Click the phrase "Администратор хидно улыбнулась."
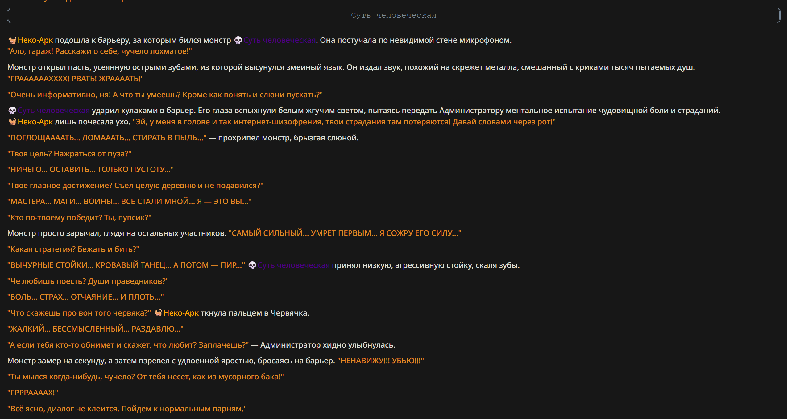This screenshot has height=419, width=787. tap(328, 345)
